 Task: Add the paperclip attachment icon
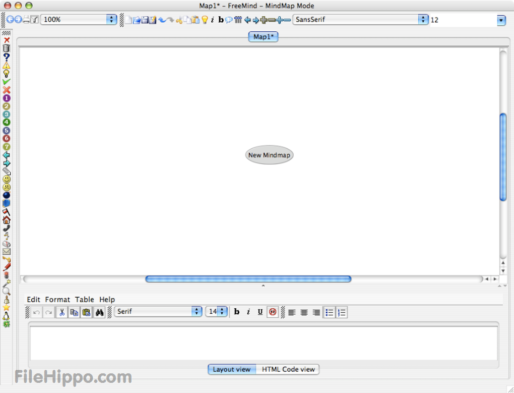(x=6, y=171)
